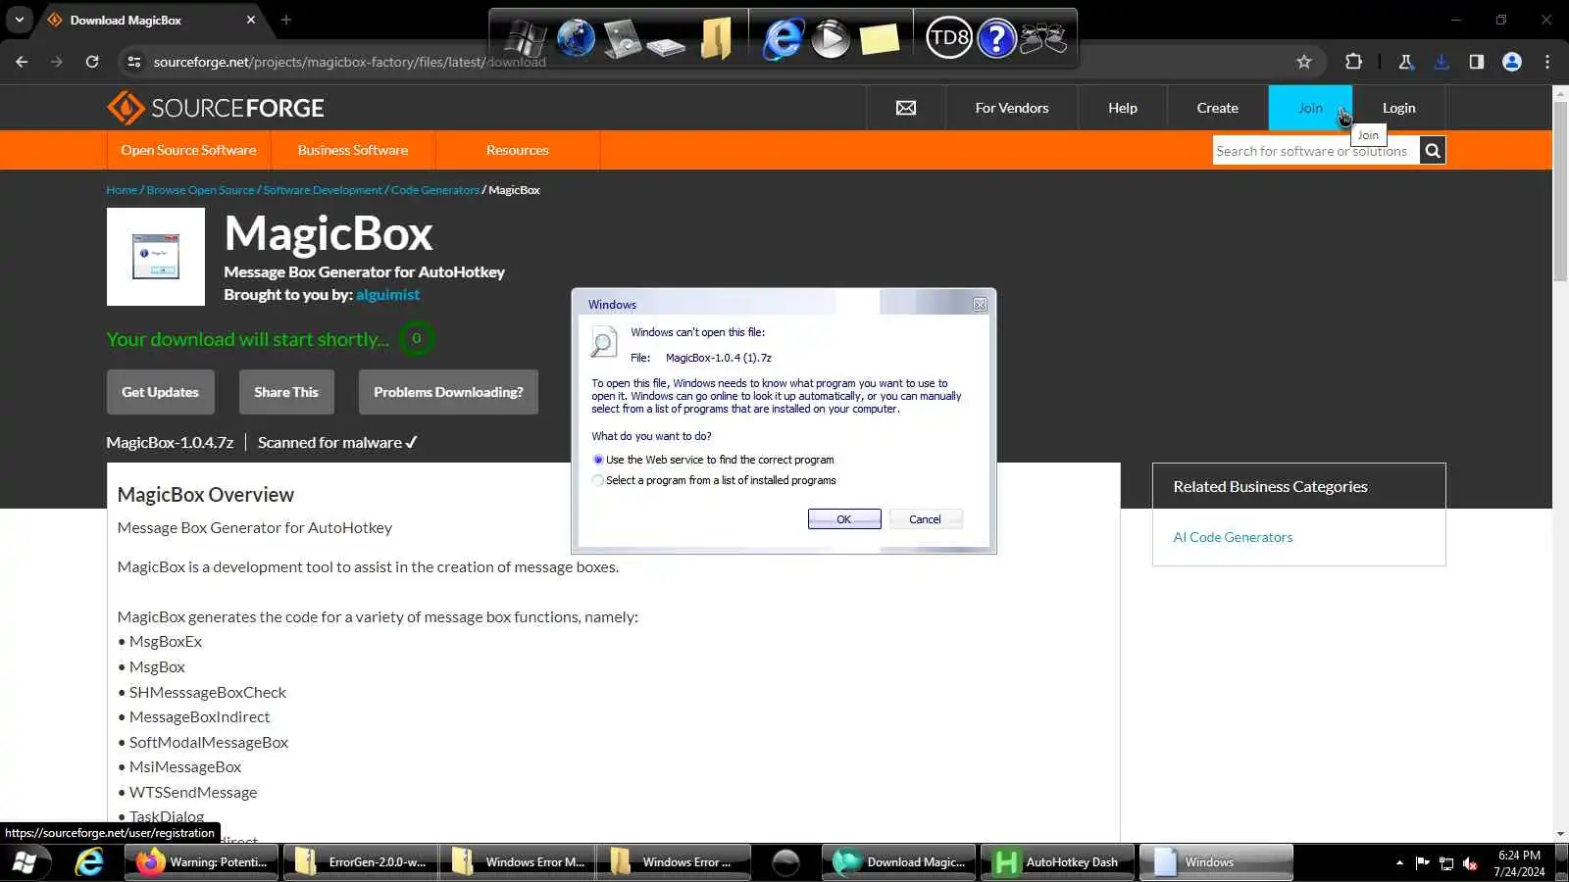This screenshot has width=1569, height=882.
Task: Follow the Code Generators breadcrumb link
Action: 435,190
